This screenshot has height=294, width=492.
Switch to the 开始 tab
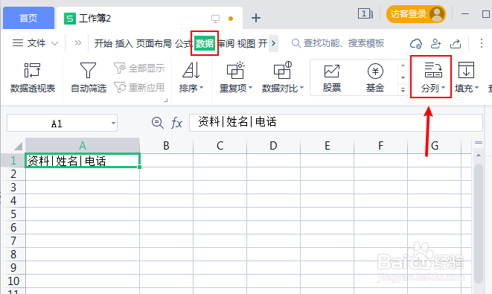(x=103, y=43)
